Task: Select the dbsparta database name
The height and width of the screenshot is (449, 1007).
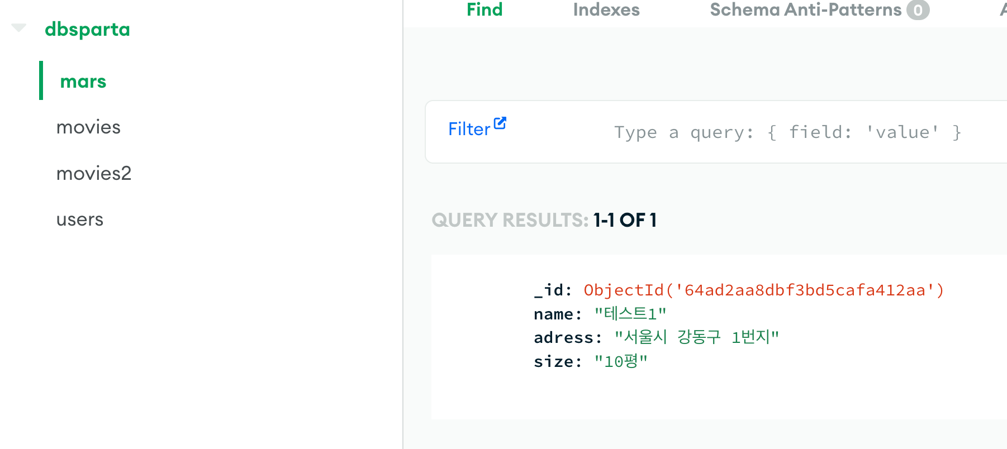Action: point(87,29)
